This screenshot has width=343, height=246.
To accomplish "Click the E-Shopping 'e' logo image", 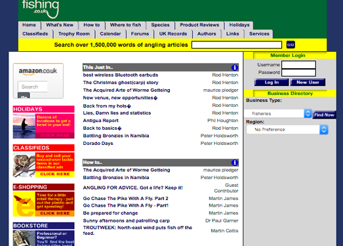I will 24,204.
